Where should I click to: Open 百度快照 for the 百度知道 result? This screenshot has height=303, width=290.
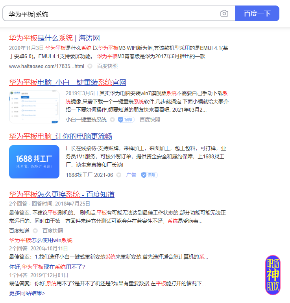[x=53, y=231]
